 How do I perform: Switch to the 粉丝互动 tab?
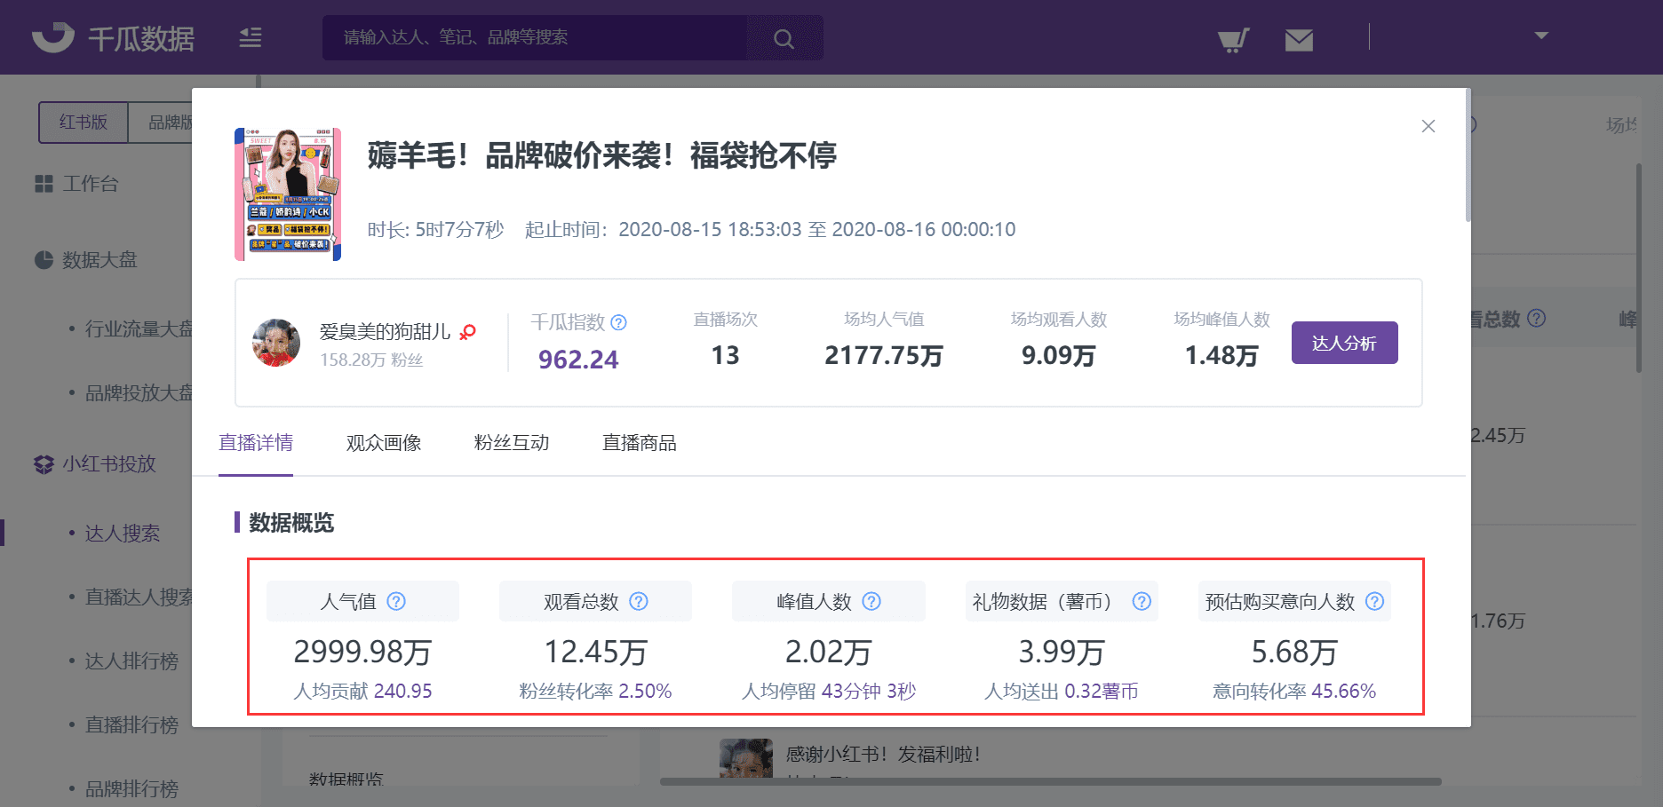512,443
